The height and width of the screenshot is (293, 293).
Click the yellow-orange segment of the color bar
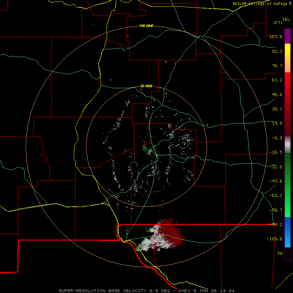(x=287, y=58)
